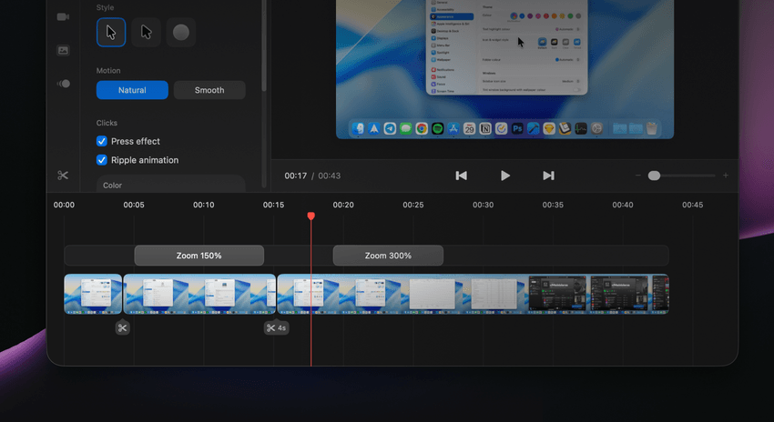This screenshot has height=422, width=774.
Task: Select the Zoom 150% segment
Action: click(x=199, y=256)
